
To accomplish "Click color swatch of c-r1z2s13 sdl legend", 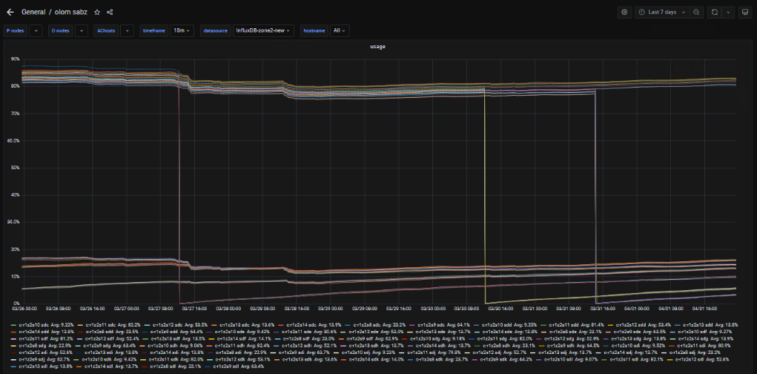I will (x=13, y=366).
